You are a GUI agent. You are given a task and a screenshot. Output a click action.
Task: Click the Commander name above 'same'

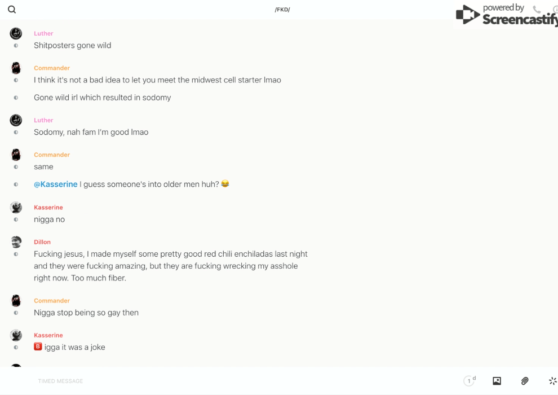coord(52,155)
